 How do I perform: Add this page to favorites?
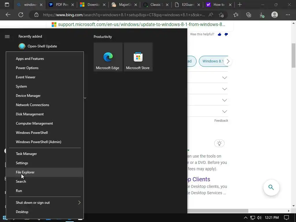pos(221,15)
